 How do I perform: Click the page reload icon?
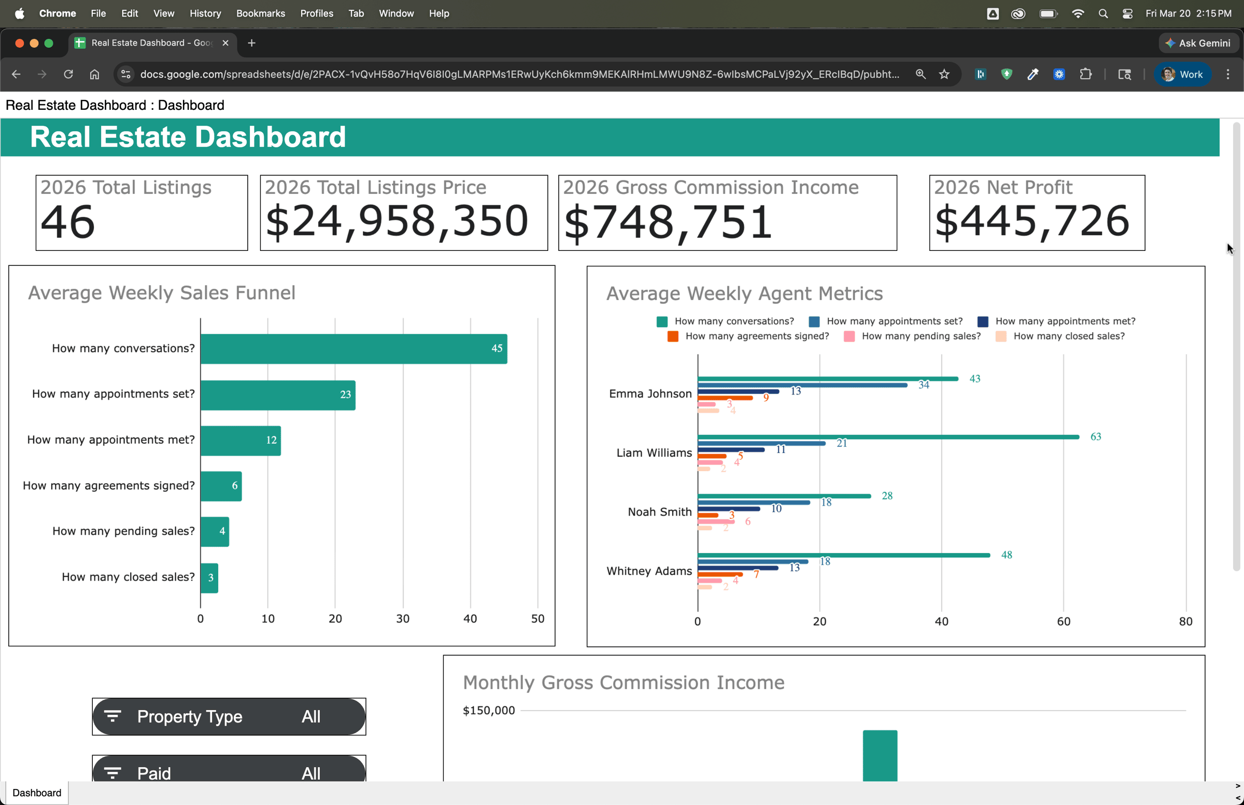[68, 74]
